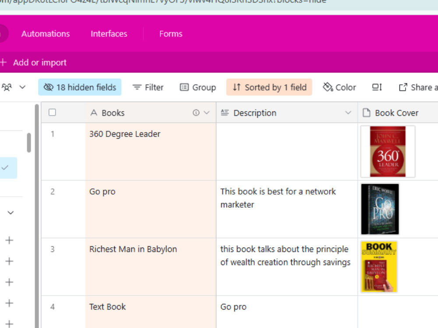Click Add or import button

coord(40,63)
